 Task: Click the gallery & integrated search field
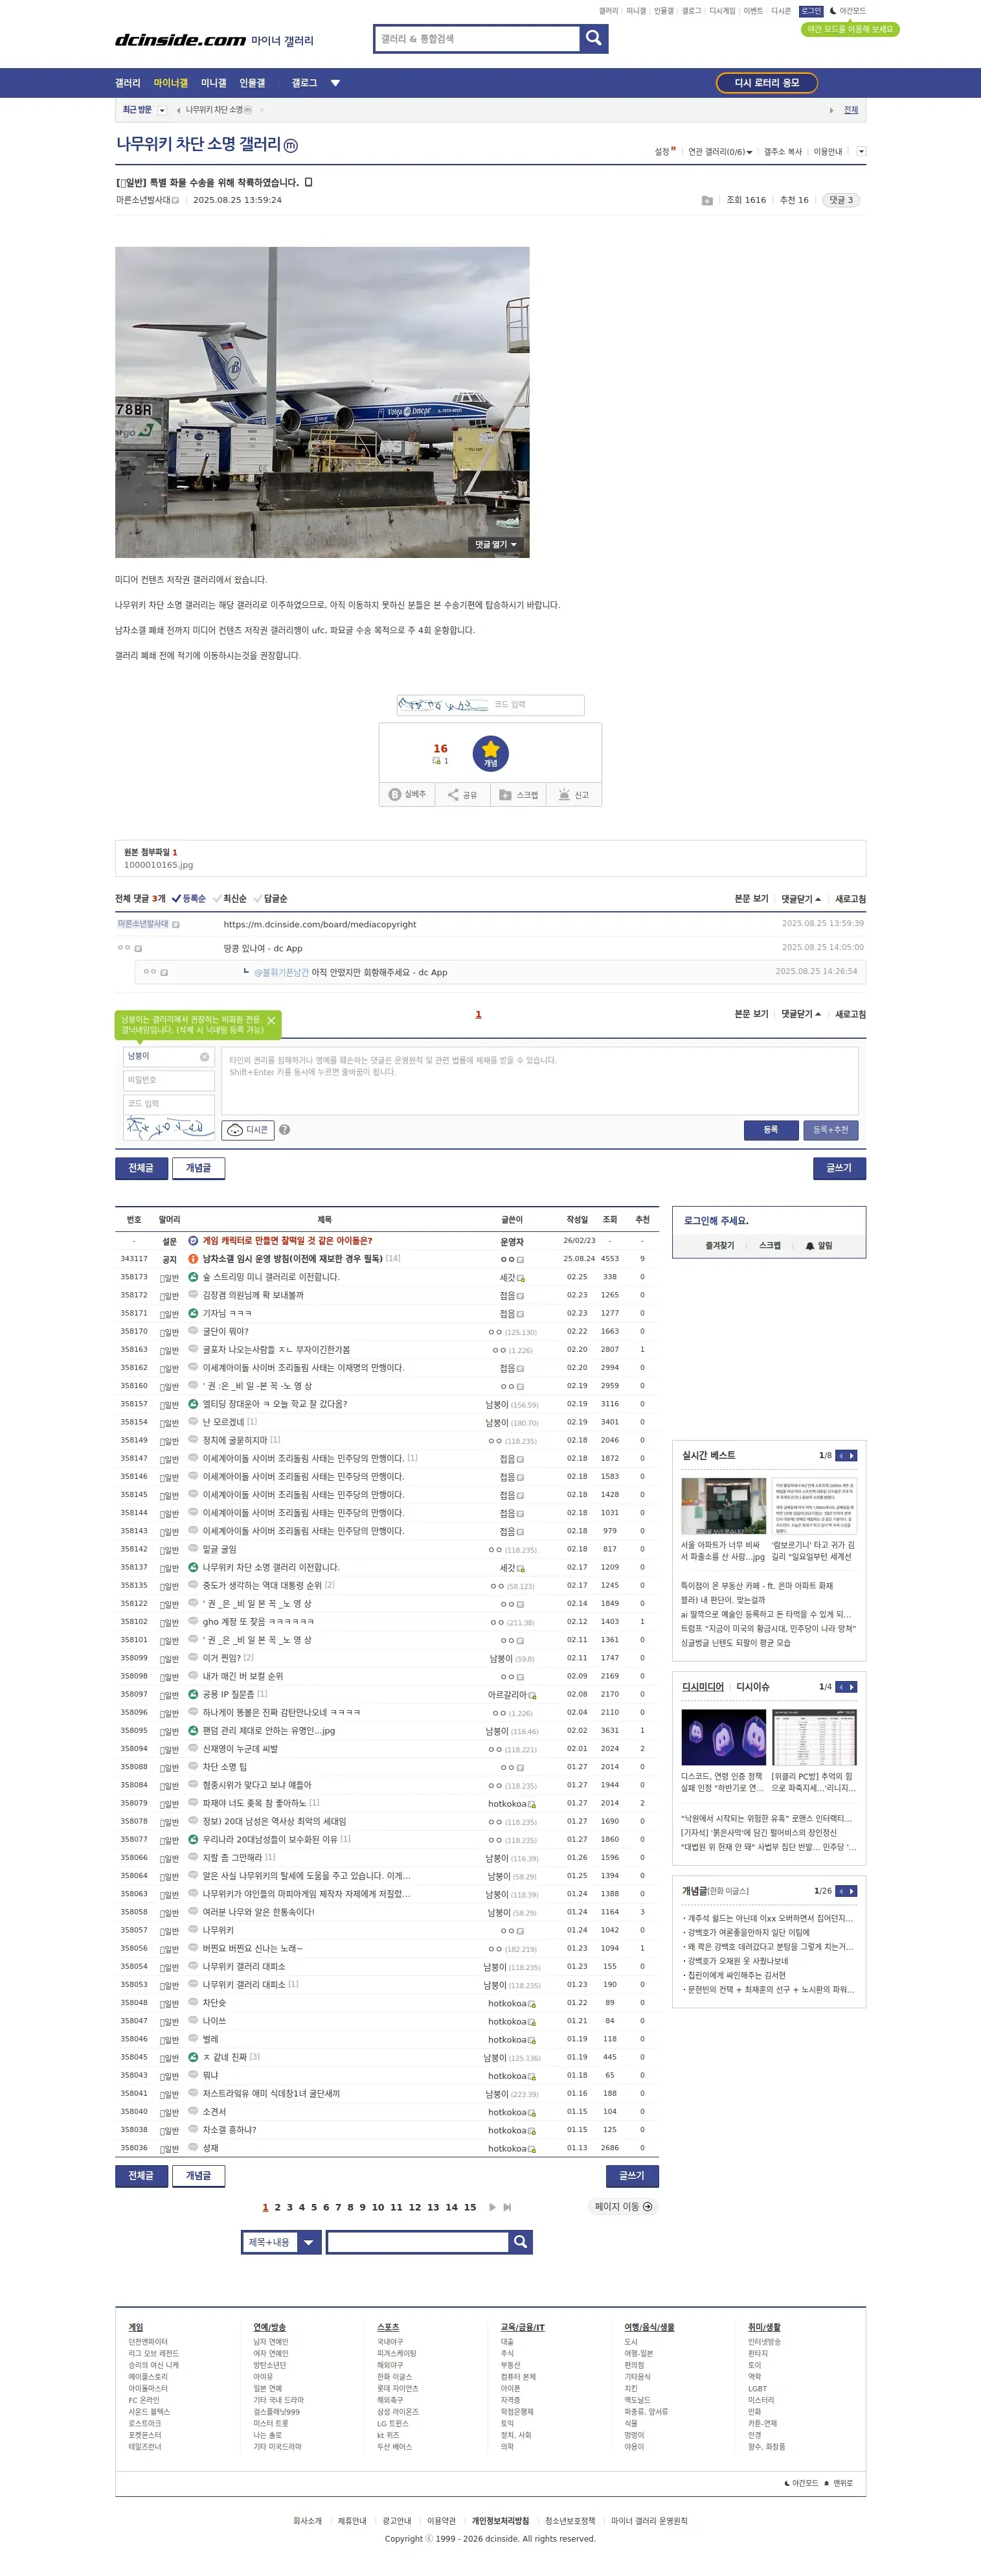pos(477,39)
